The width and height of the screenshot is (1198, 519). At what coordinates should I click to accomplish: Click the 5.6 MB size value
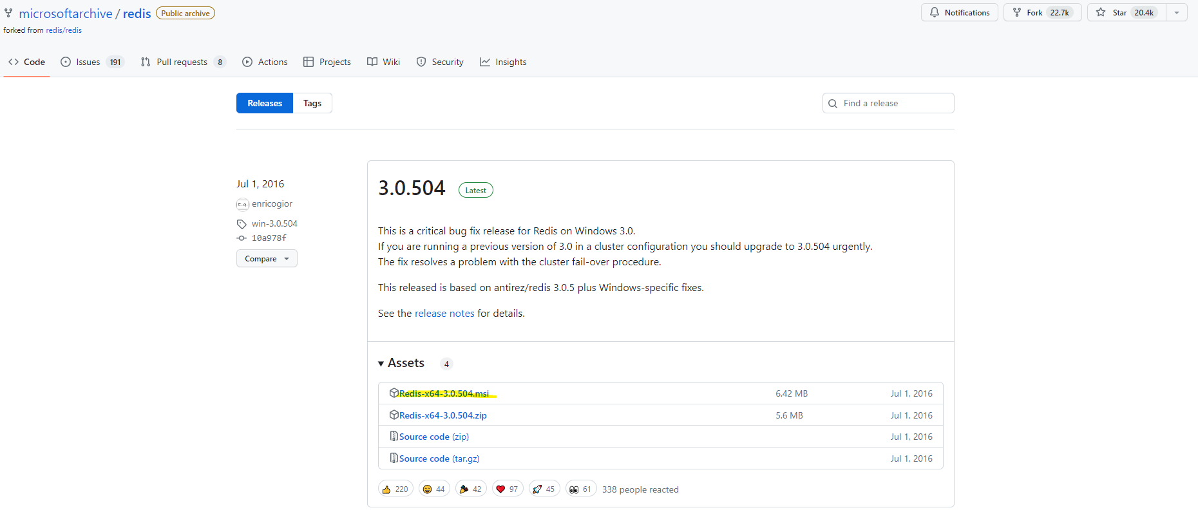coord(789,415)
